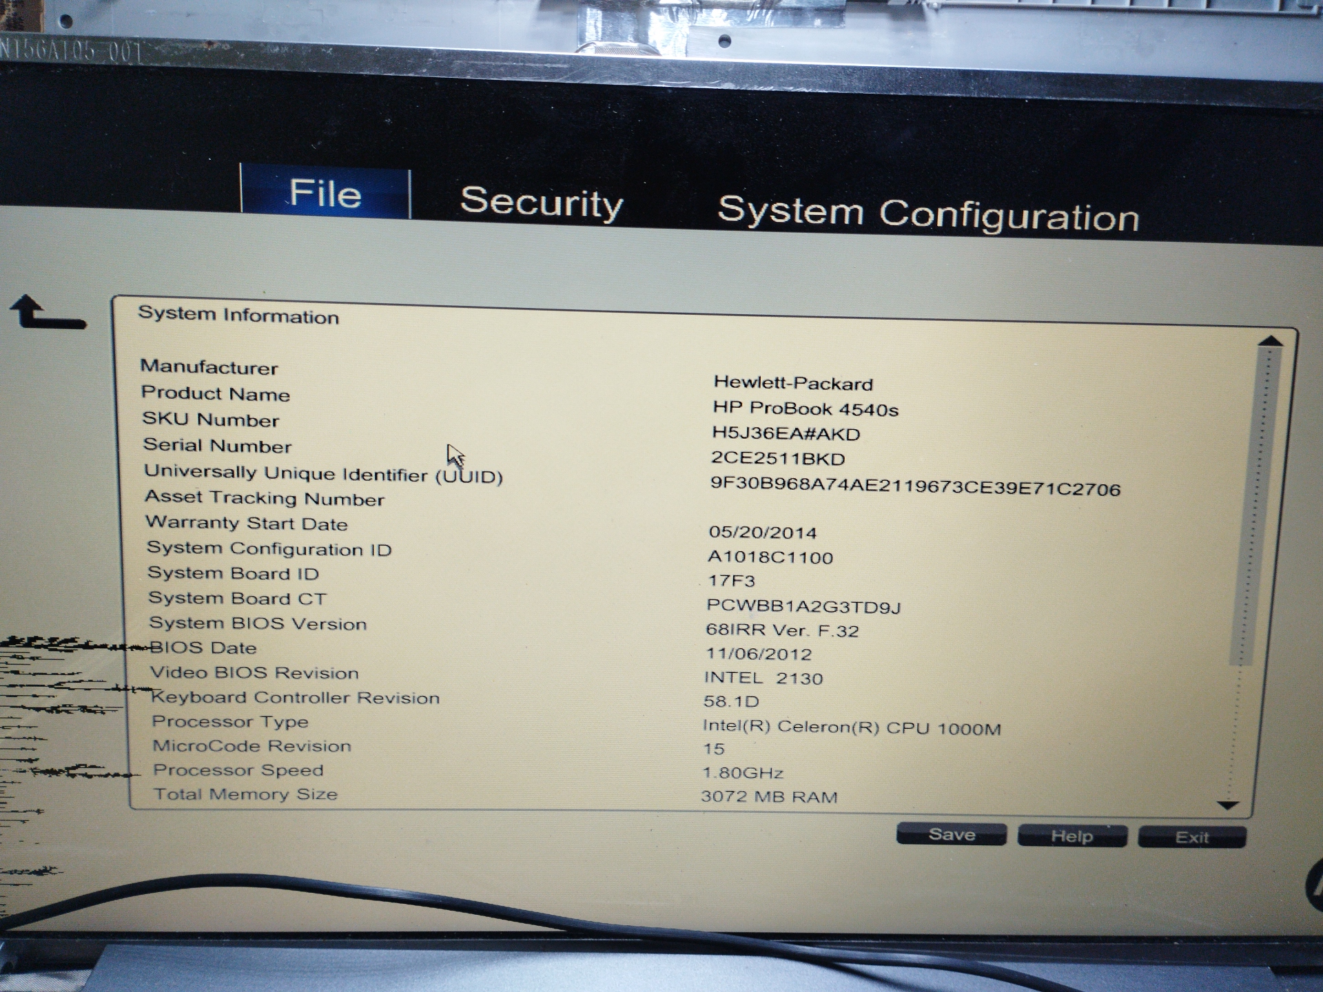This screenshot has height=992, width=1323.
Task: Click the Video BIOS Revision label
Action: tap(255, 672)
